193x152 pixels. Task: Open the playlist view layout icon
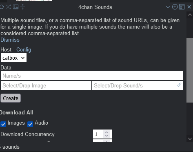tap(182, 7)
